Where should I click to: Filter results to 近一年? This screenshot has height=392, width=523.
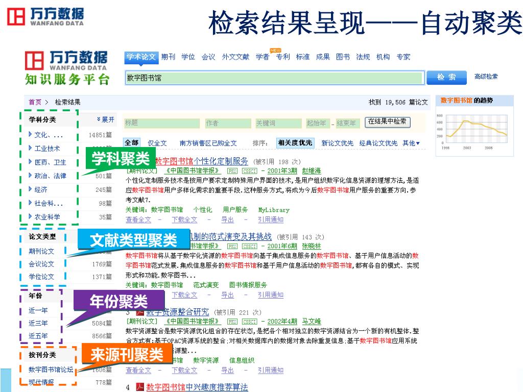tap(38, 311)
